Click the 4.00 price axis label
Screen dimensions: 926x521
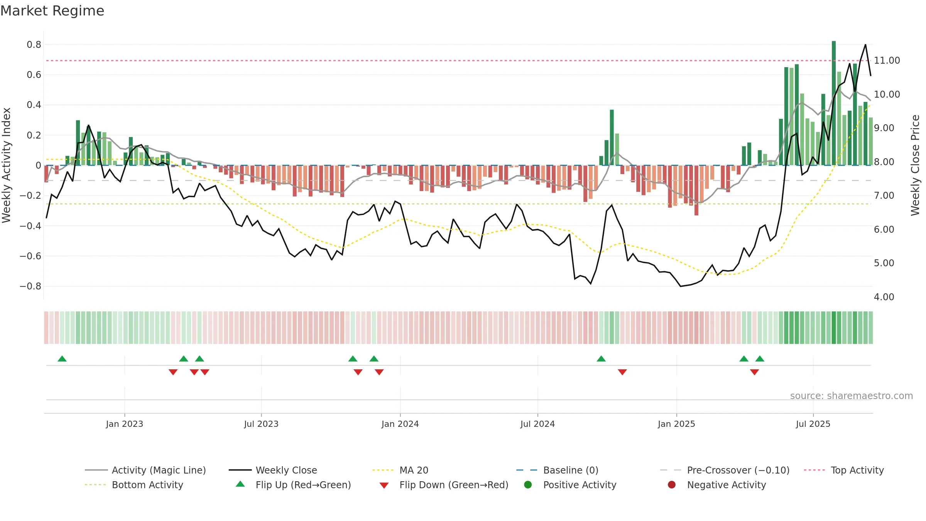click(x=884, y=297)
